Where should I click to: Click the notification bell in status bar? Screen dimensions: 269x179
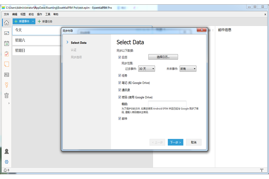(x=5, y=170)
